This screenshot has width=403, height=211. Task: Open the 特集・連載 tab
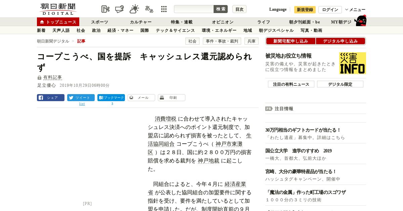(182, 22)
